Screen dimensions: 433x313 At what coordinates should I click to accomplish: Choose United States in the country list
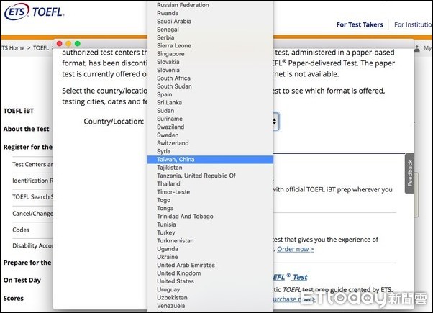click(176, 281)
